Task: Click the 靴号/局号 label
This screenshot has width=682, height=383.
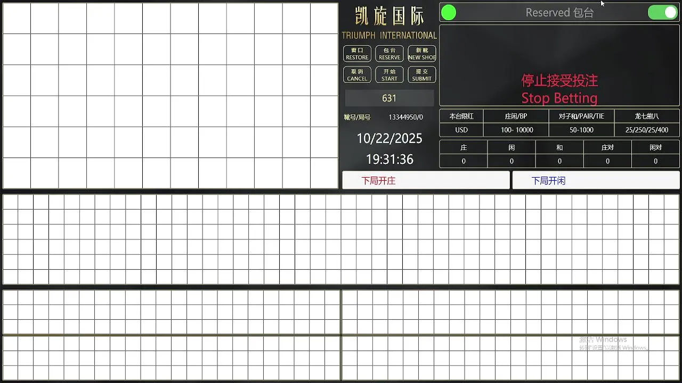Action: point(357,117)
